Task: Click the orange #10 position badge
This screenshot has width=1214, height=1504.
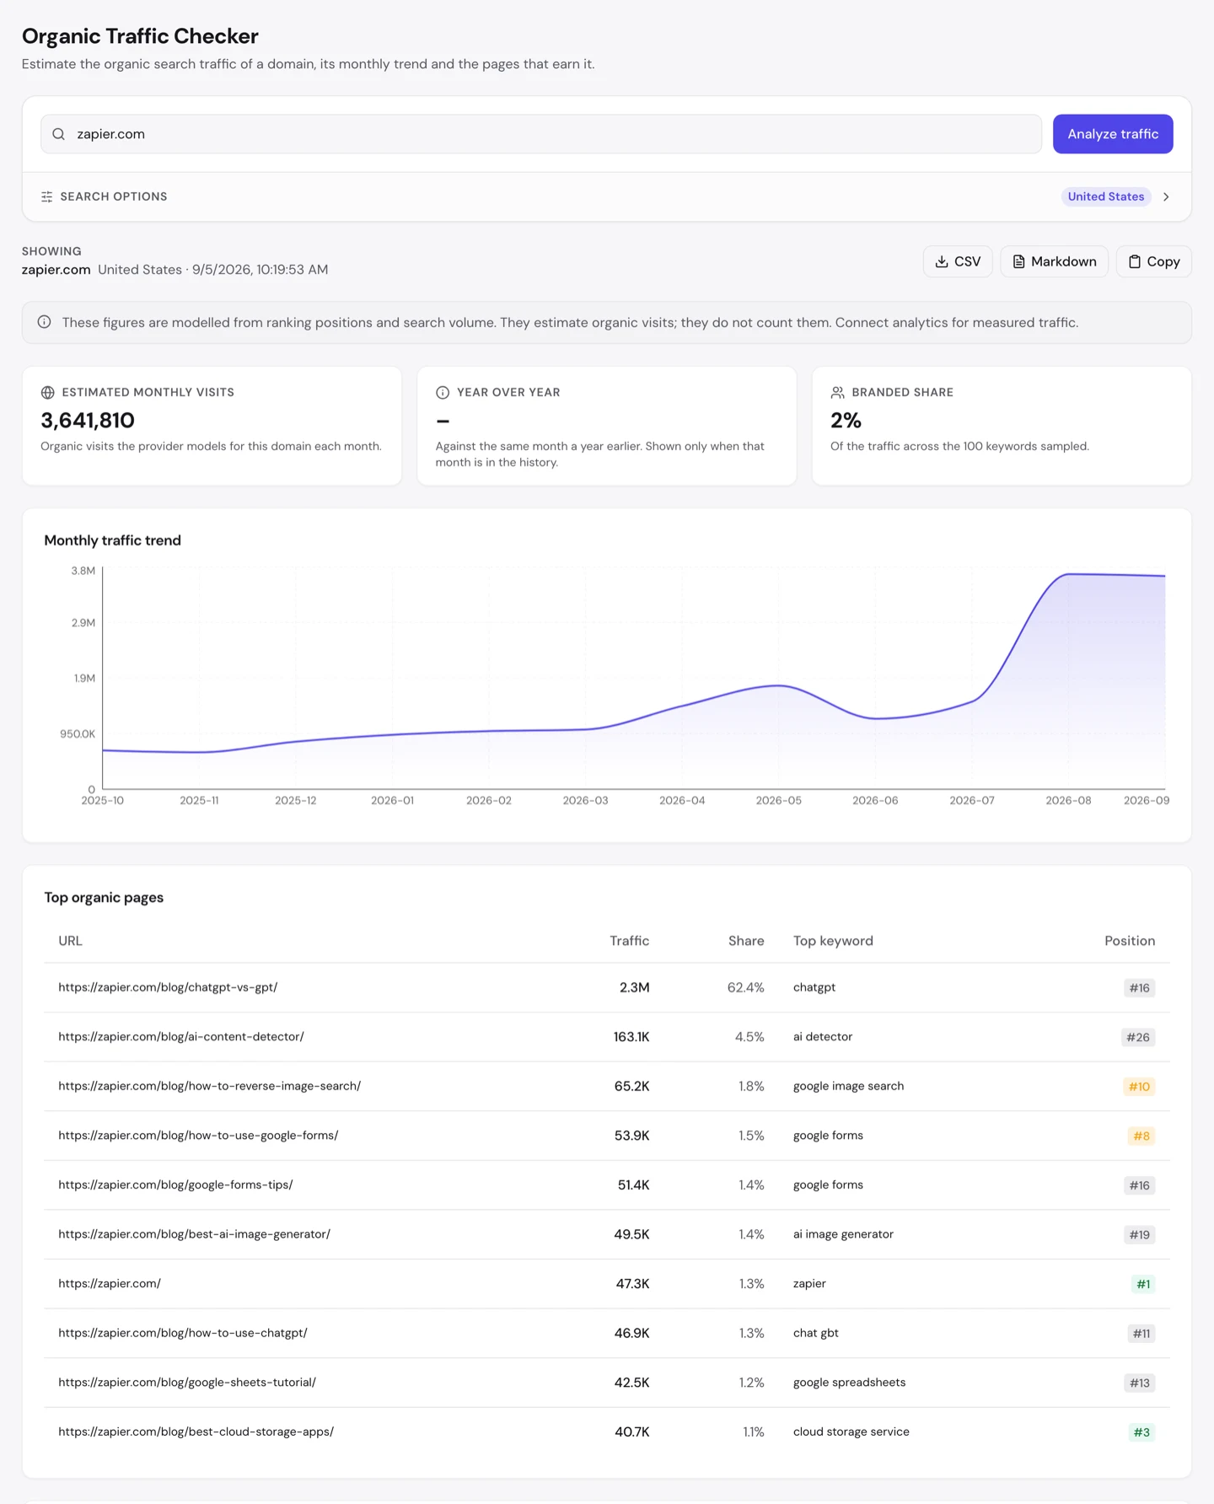Action: [1139, 1087]
